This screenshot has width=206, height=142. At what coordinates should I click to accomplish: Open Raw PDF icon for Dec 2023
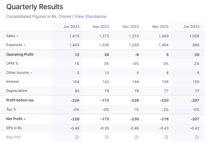click(x=136, y=137)
